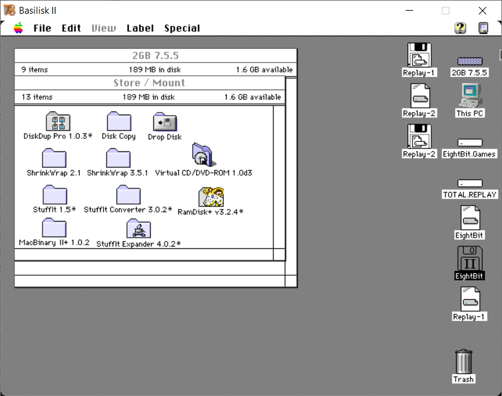
Task: Open the Help balloon menu
Action: 460,28
